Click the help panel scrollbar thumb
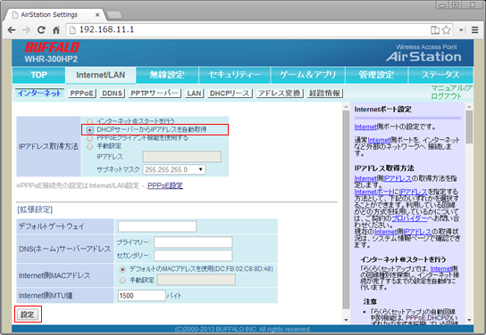The height and width of the screenshot is (335, 486). click(x=469, y=127)
